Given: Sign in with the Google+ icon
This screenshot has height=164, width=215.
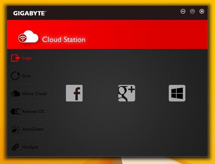Looking at the screenshot, I should 127,93.
